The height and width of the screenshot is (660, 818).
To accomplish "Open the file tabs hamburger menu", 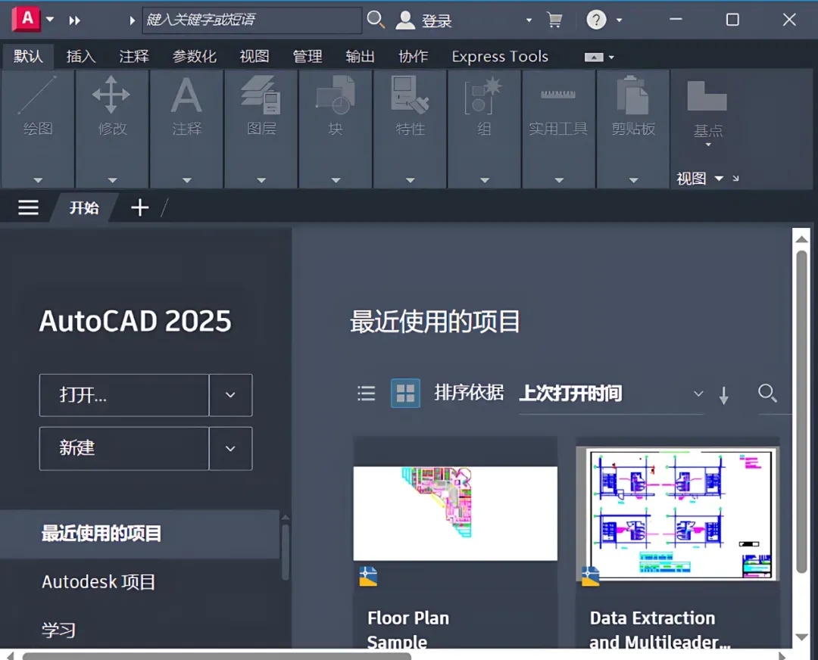I will (28, 207).
